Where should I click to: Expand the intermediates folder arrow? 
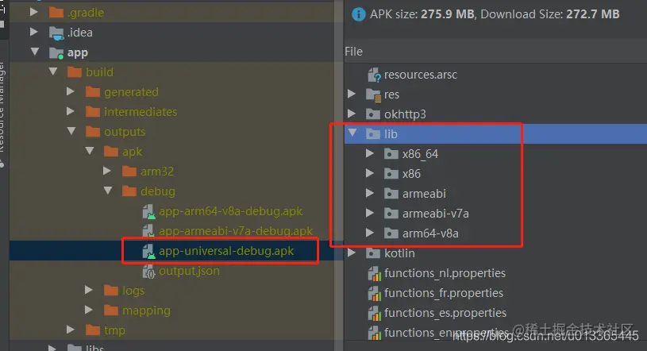71,111
